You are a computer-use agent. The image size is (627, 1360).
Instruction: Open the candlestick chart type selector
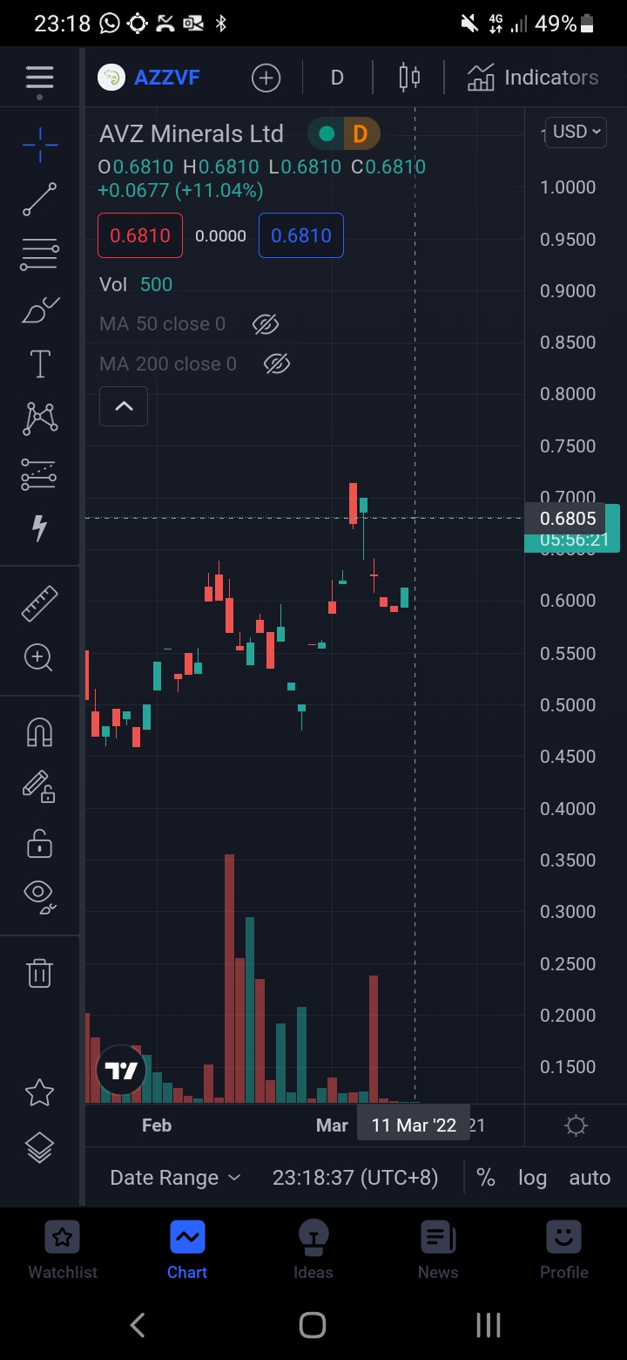(x=408, y=78)
